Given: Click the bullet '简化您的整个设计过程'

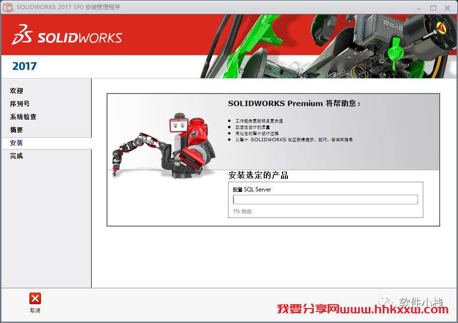Looking at the screenshot, I should (x=257, y=133).
